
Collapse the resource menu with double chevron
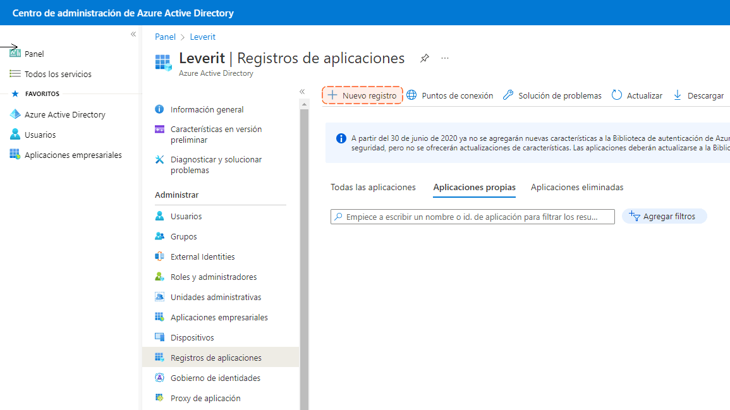coord(302,92)
